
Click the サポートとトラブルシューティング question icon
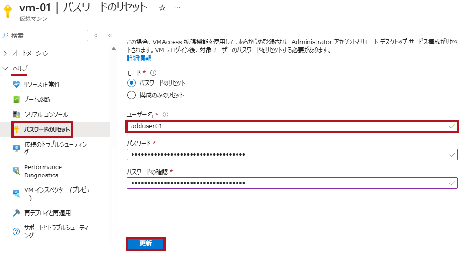coord(16,231)
